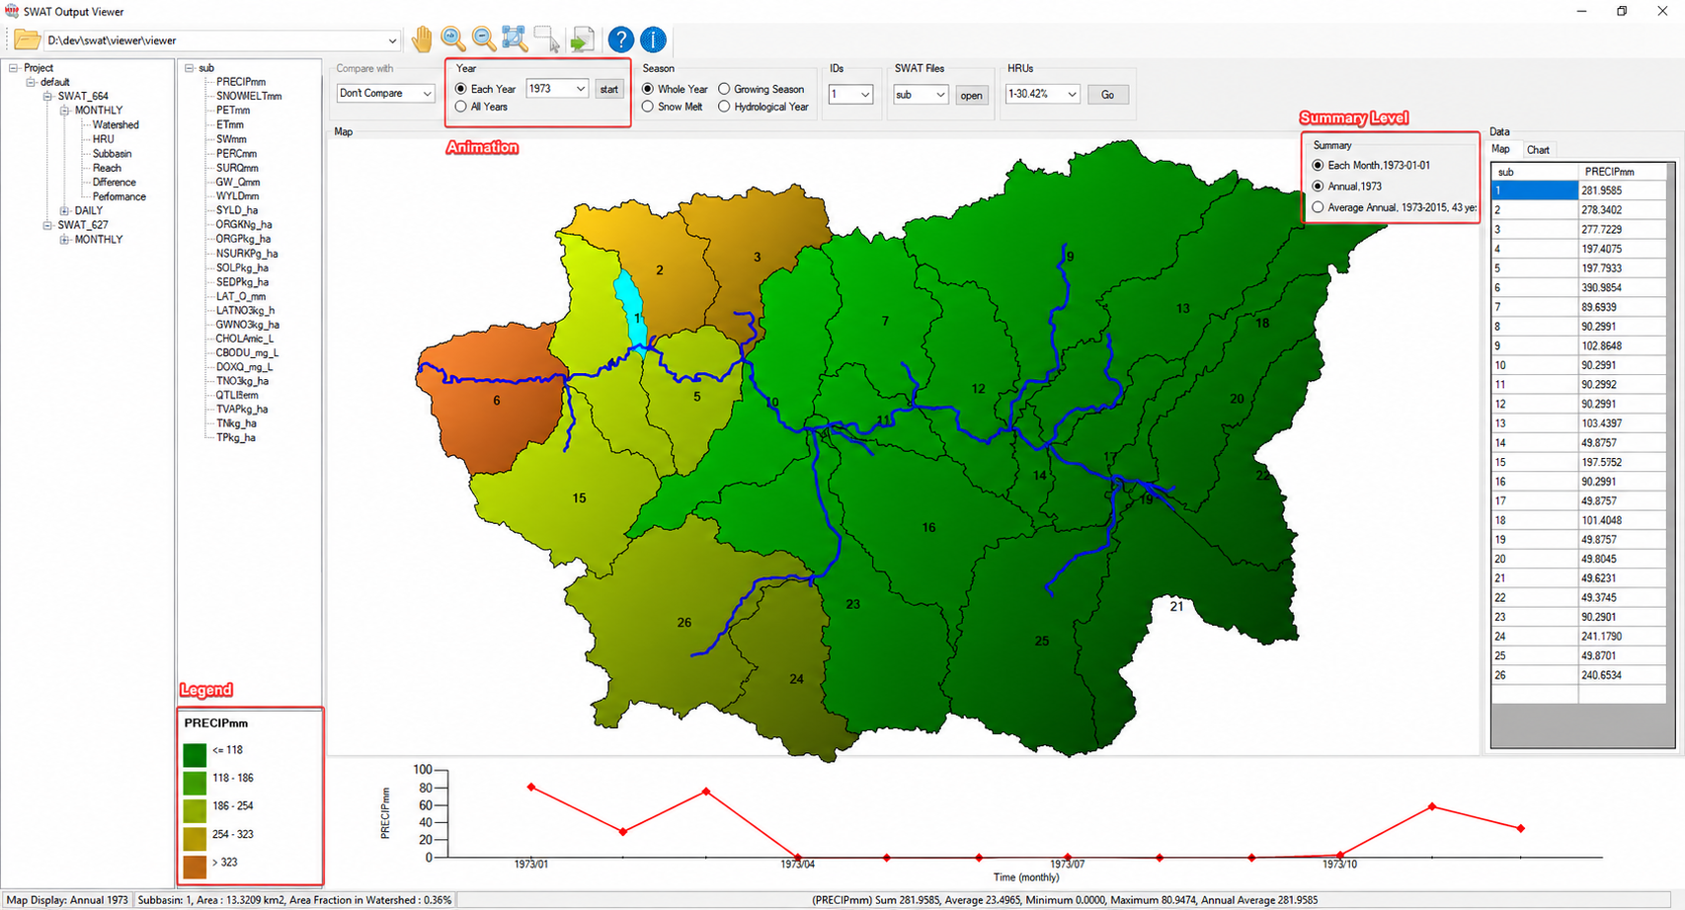1685x910 pixels.
Task: Select Reach in the project tree
Action: click(107, 168)
